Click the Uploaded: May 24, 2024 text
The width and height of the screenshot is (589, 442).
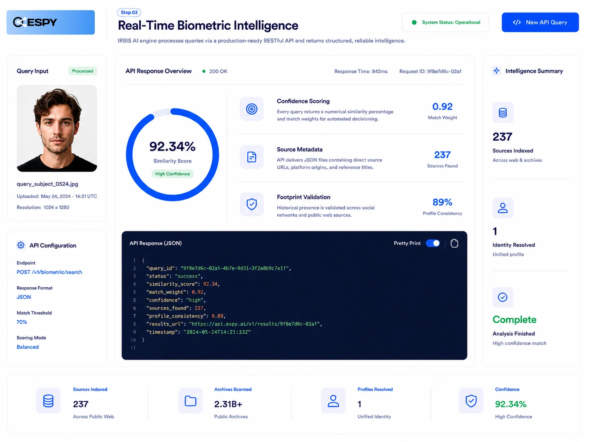tap(57, 196)
